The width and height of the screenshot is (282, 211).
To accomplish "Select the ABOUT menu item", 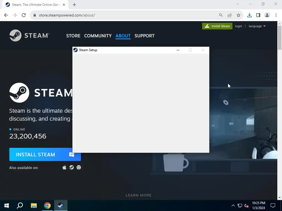I will click(x=123, y=36).
